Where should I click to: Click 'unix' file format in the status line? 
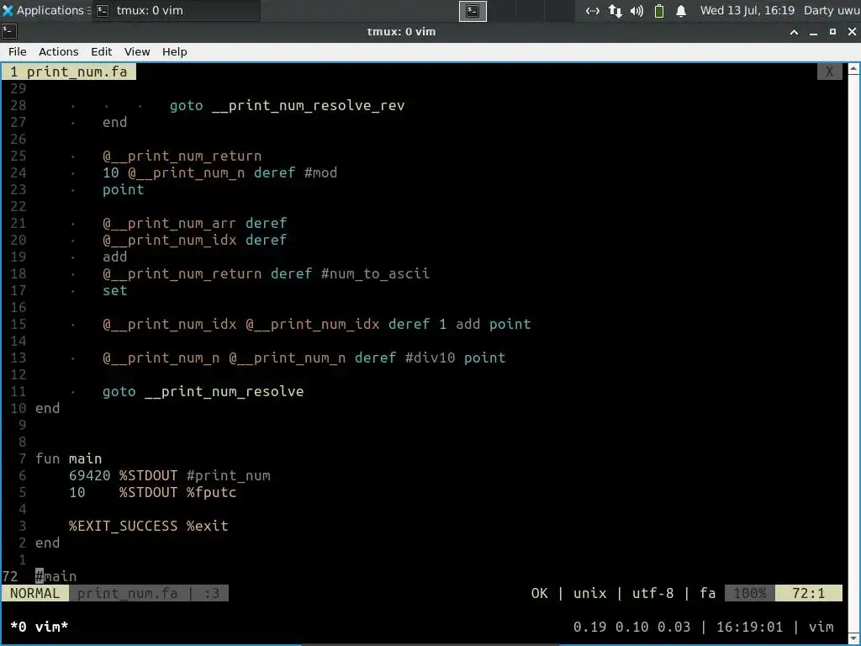click(x=589, y=593)
